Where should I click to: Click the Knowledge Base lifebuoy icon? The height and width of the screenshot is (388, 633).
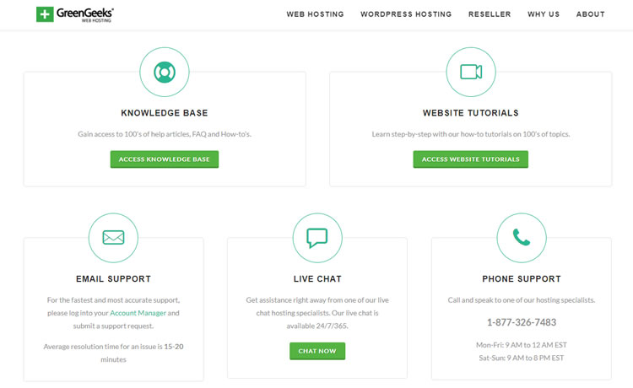click(x=165, y=73)
